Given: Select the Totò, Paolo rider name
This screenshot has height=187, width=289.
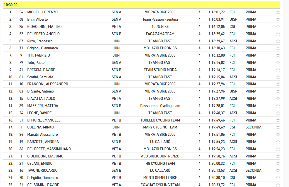Looking at the screenshot, I should click(x=36, y=63).
